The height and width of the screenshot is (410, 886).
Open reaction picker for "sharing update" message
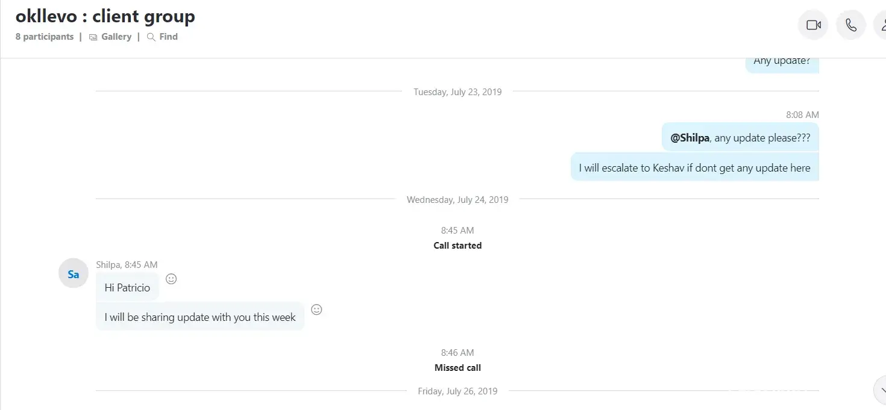point(316,309)
